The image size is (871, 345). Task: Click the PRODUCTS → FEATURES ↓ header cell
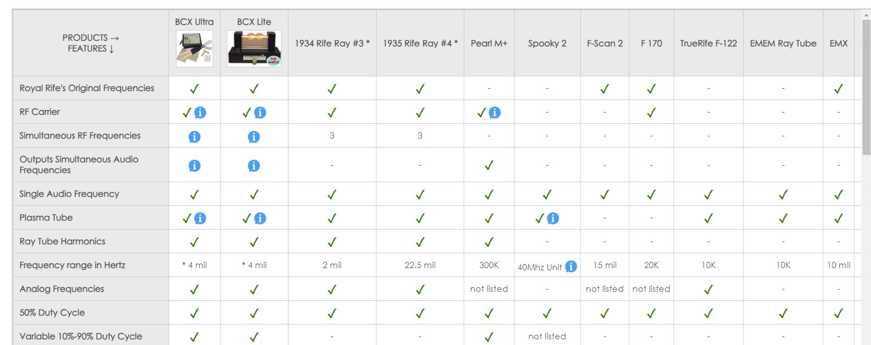coord(91,43)
